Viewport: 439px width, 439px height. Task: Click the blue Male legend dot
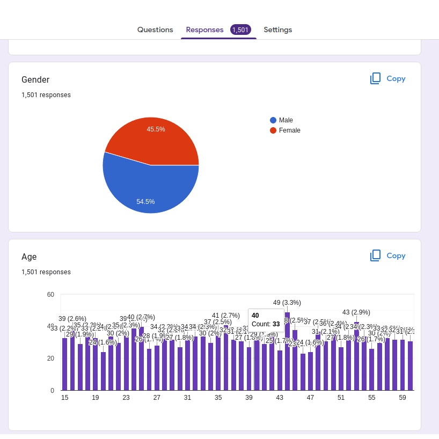coord(273,120)
